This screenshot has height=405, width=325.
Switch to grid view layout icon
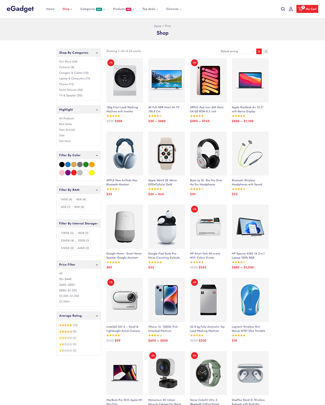tap(259, 51)
